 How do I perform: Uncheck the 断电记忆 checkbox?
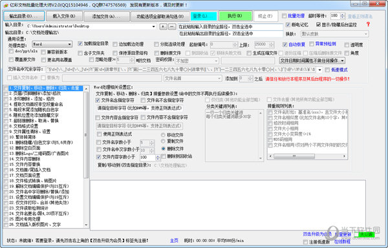[x=288, y=25]
